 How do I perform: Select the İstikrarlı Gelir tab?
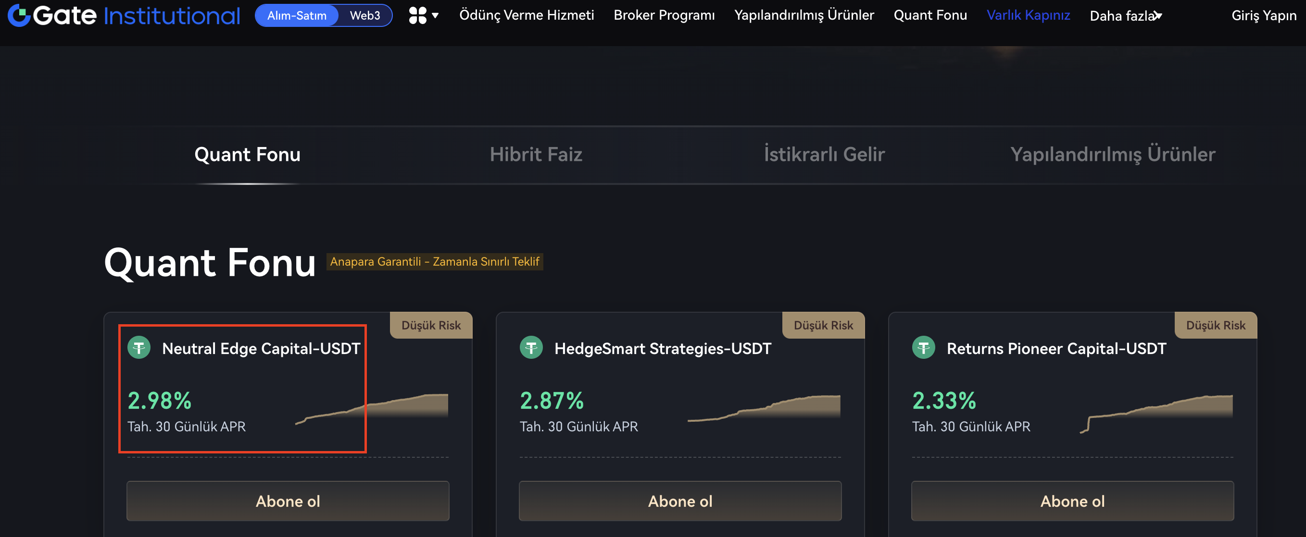tap(824, 155)
